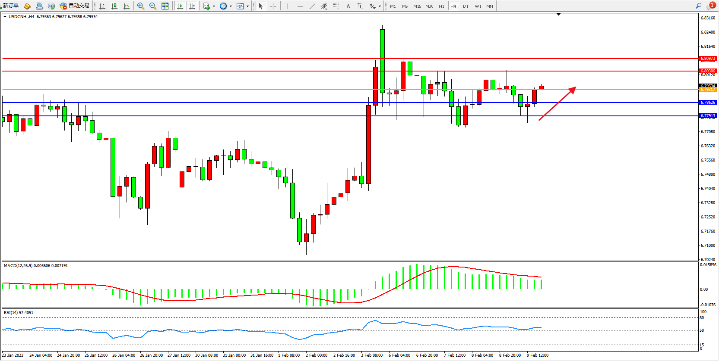Select the draw trendline tool
The image size is (719, 361).
(x=312, y=6)
